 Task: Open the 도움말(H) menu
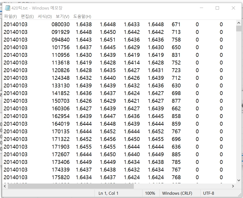pyautogui.click(x=82, y=17)
